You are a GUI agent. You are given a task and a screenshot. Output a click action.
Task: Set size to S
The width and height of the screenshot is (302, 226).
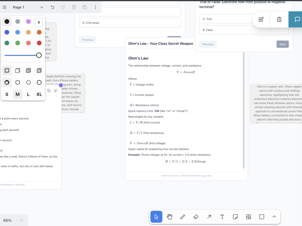coord(7,94)
